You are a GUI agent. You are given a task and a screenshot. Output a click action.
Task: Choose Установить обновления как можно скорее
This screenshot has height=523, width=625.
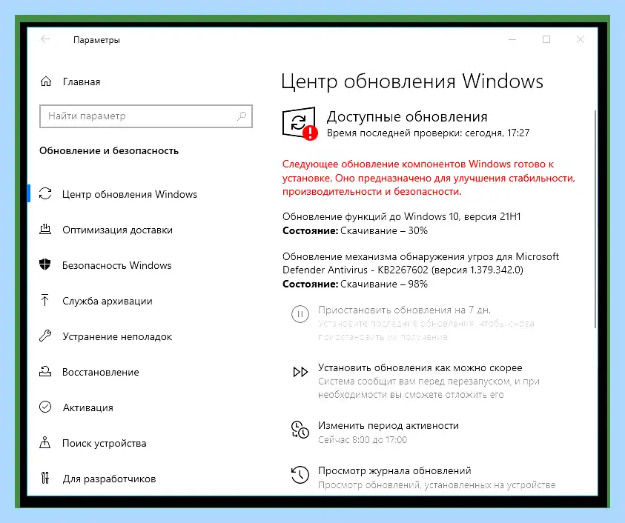pyautogui.click(x=420, y=367)
